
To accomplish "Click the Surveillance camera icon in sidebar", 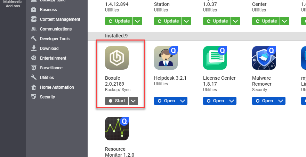I will pos(34,68).
